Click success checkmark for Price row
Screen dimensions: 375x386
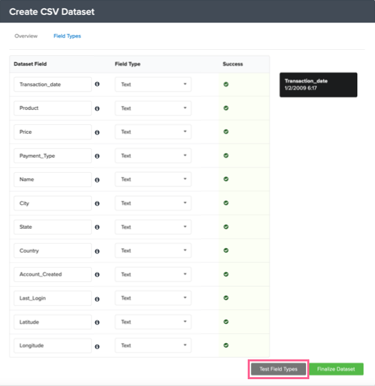coord(226,132)
